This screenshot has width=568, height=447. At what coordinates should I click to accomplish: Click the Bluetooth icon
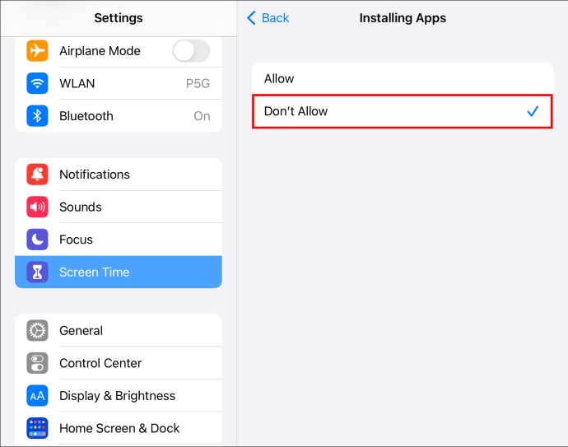coord(37,116)
